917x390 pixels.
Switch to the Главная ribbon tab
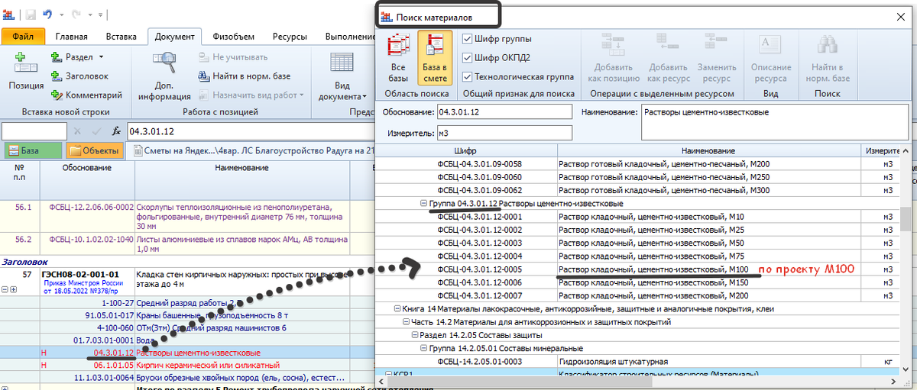pos(70,36)
